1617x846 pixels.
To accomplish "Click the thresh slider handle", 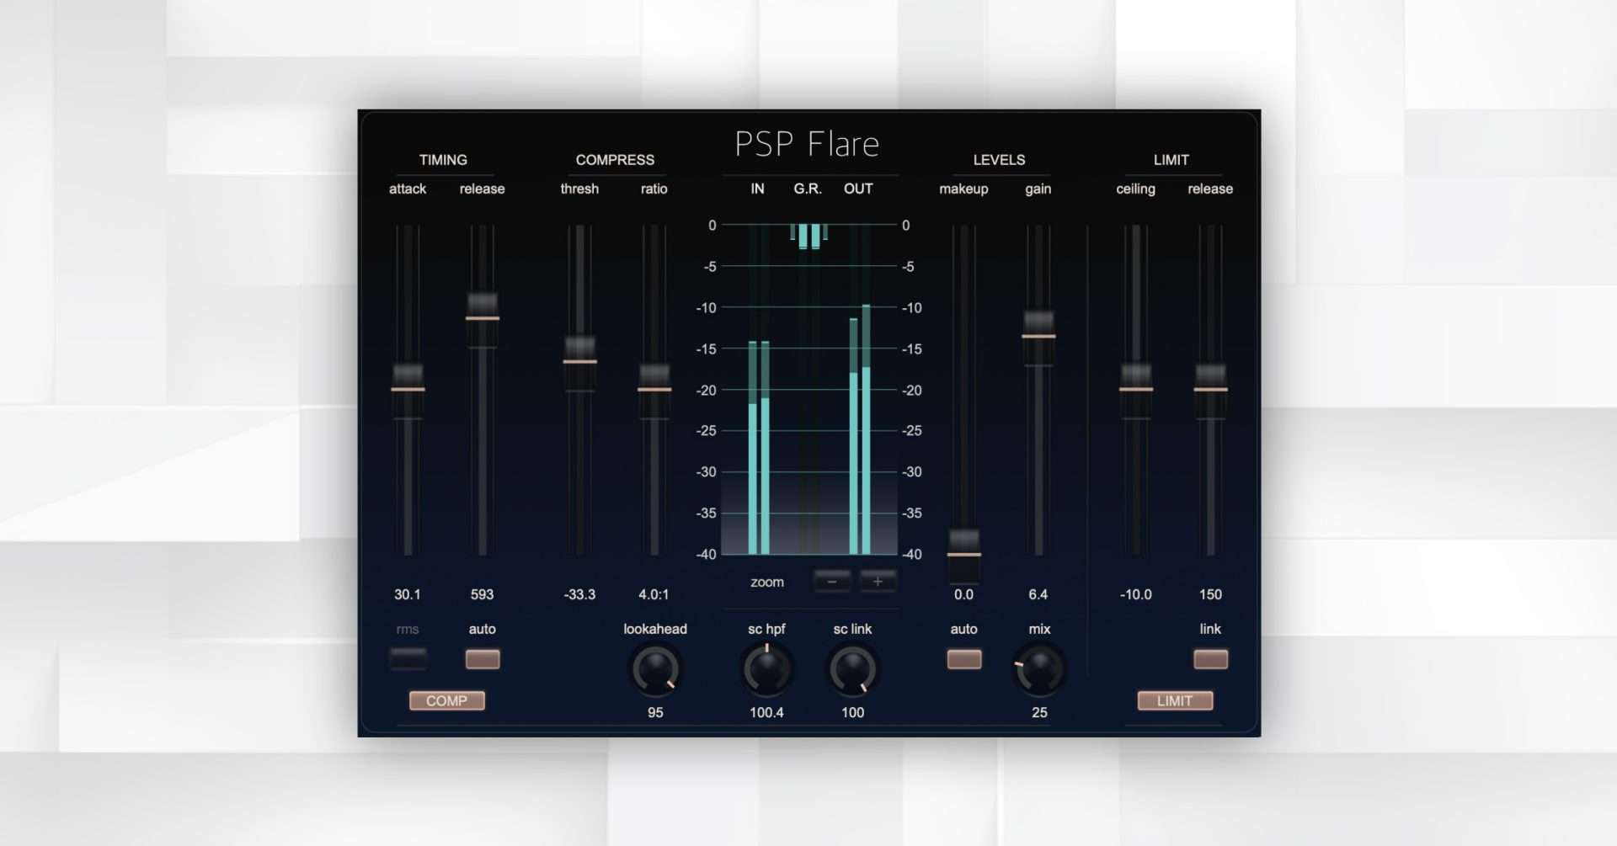I will [x=580, y=363].
